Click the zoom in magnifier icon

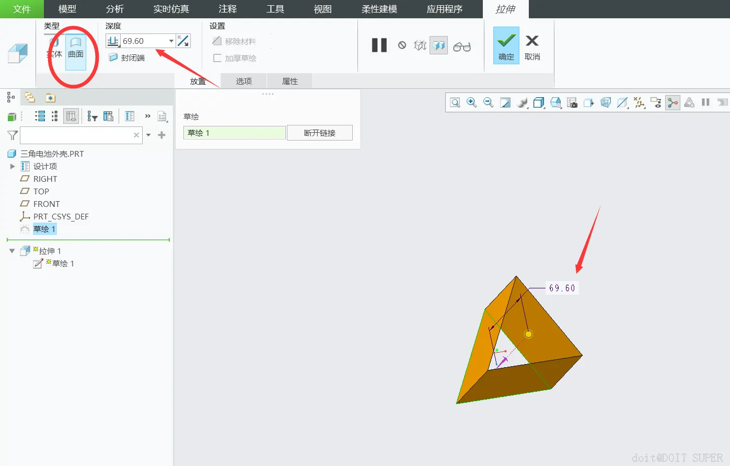[472, 103]
